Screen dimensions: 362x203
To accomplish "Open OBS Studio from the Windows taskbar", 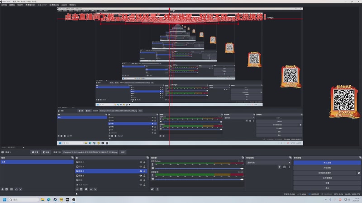I will pos(74,199).
